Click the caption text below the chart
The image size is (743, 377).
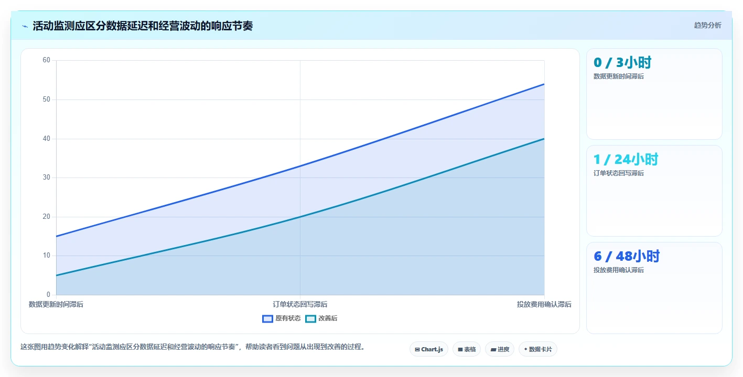(192, 347)
